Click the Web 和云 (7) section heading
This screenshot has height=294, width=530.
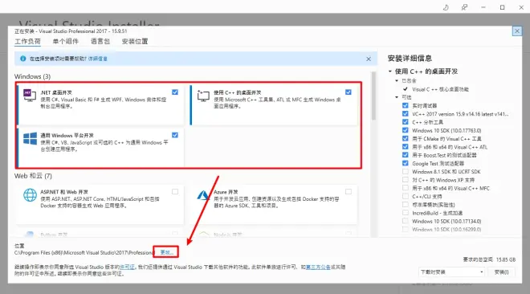pyautogui.click(x=33, y=176)
